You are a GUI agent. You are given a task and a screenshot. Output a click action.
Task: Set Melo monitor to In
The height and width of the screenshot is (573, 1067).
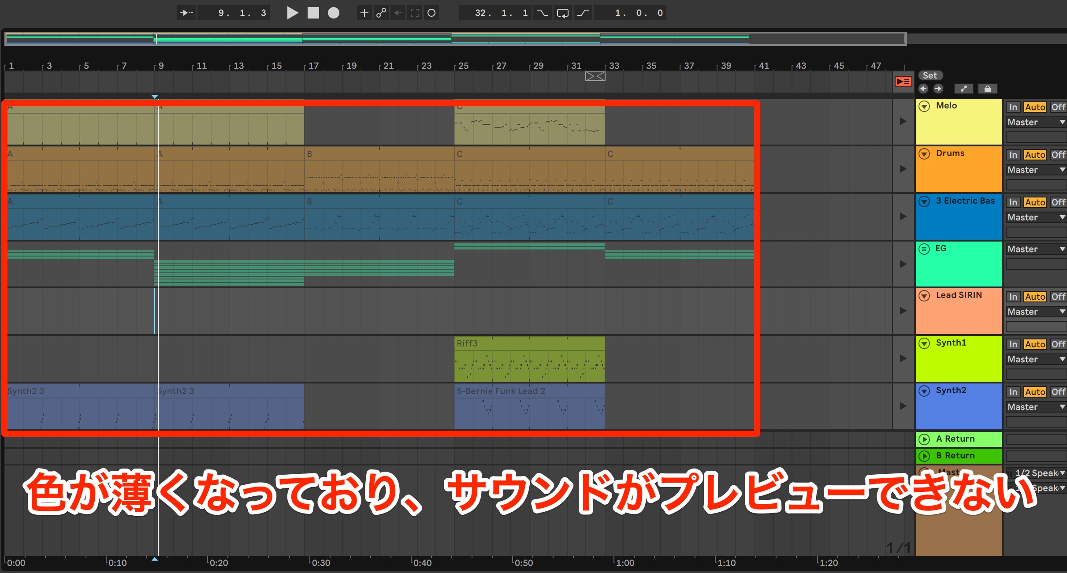(x=1013, y=107)
